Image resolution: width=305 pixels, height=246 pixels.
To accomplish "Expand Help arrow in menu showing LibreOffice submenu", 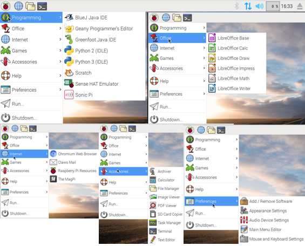I will 204,81.
